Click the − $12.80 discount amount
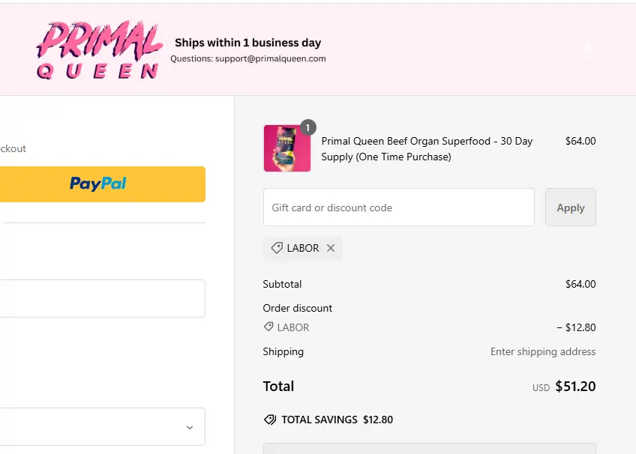 pyautogui.click(x=576, y=327)
